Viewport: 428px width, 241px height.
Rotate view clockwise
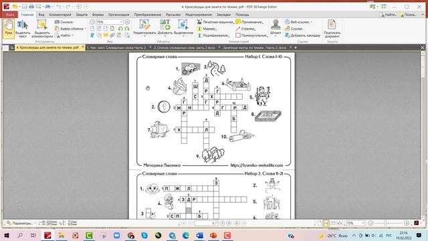coord(127,28)
